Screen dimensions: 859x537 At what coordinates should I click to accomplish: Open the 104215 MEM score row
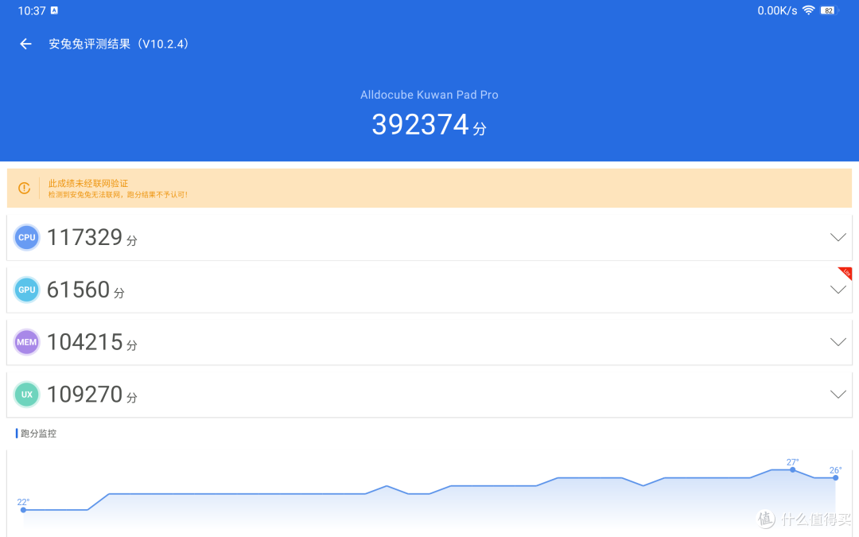point(429,342)
